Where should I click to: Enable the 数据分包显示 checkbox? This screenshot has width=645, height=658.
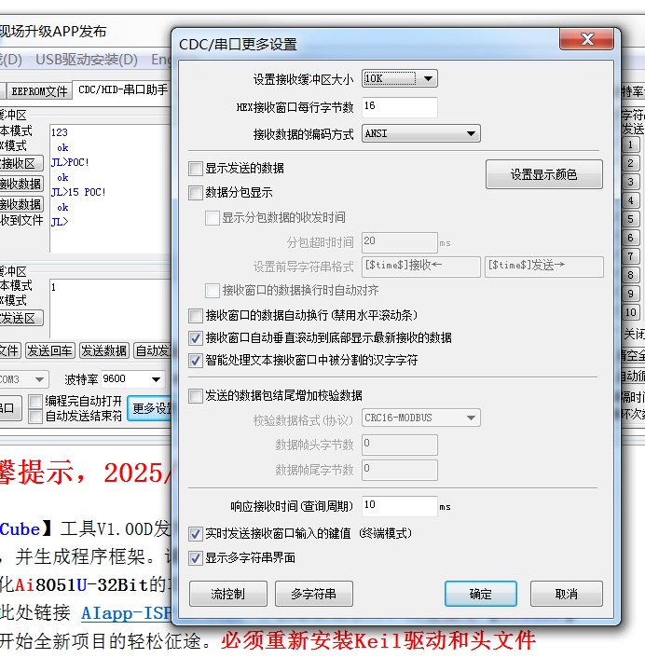click(x=196, y=193)
